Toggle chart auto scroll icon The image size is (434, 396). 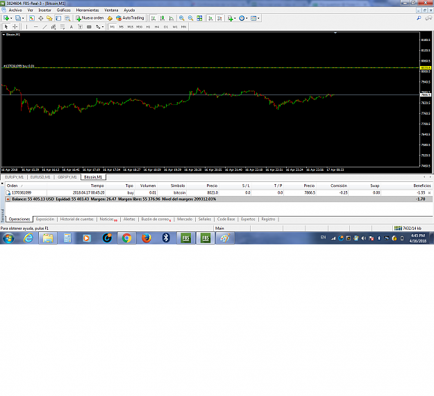(x=210, y=18)
